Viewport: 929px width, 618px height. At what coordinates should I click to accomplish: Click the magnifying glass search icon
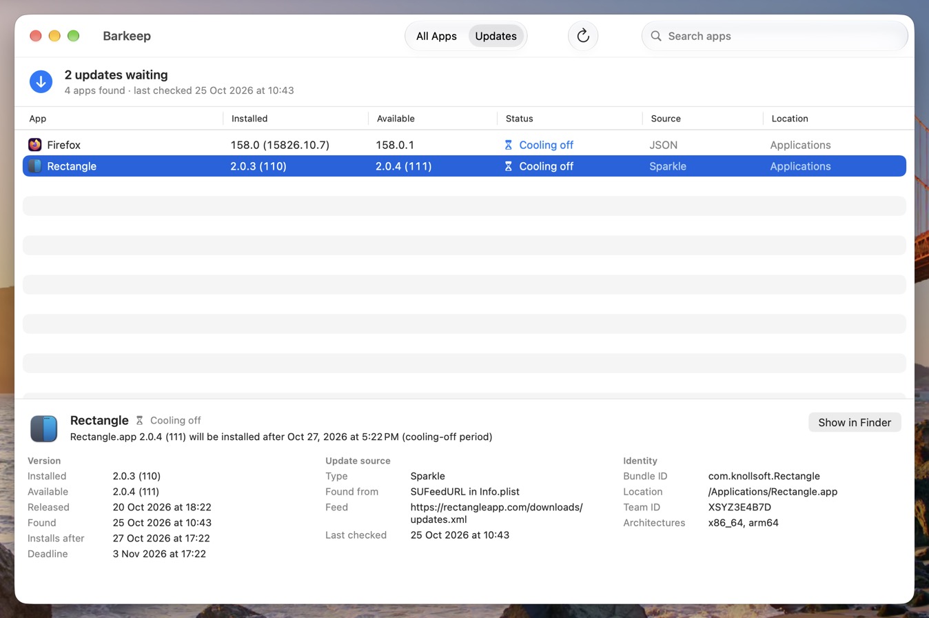[656, 36]
